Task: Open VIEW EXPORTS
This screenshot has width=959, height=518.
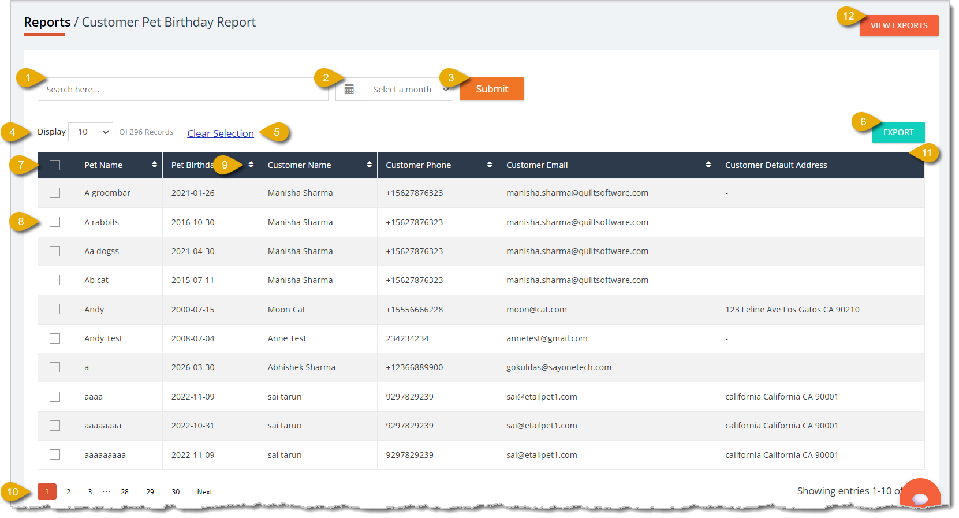Action: tap(899, 25)
